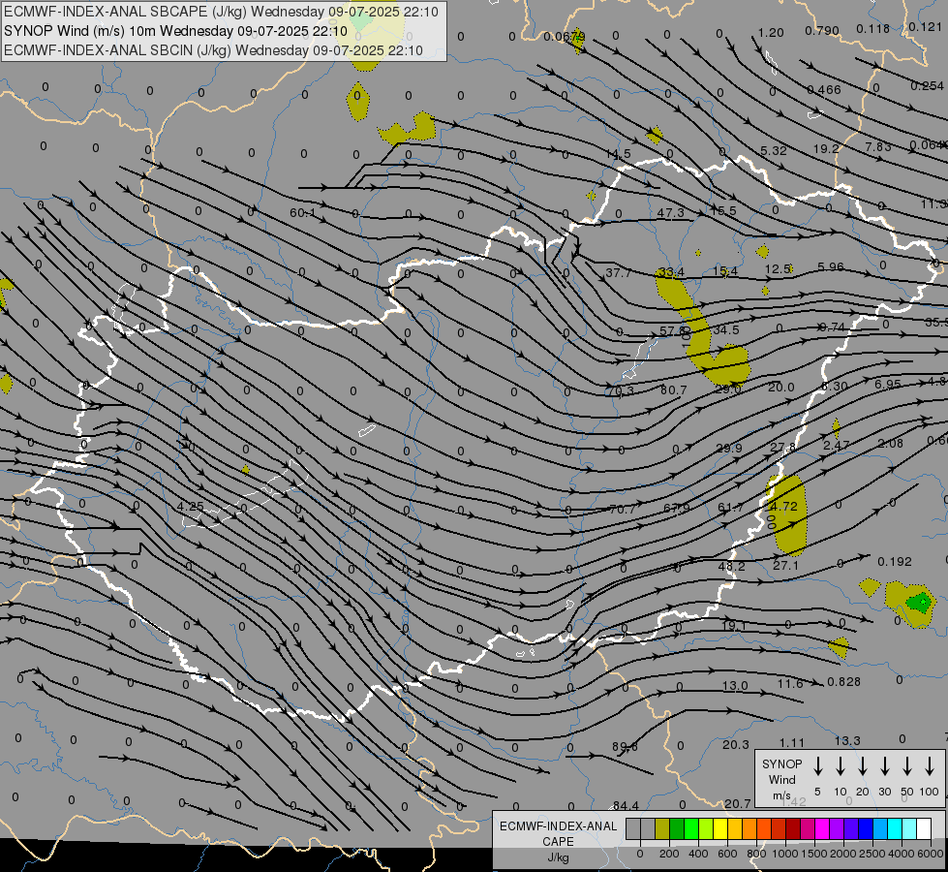Viewport: 948px width, 872px height.
Task: Click the 2.08 value on the map
Action: [x=890, y=444]
